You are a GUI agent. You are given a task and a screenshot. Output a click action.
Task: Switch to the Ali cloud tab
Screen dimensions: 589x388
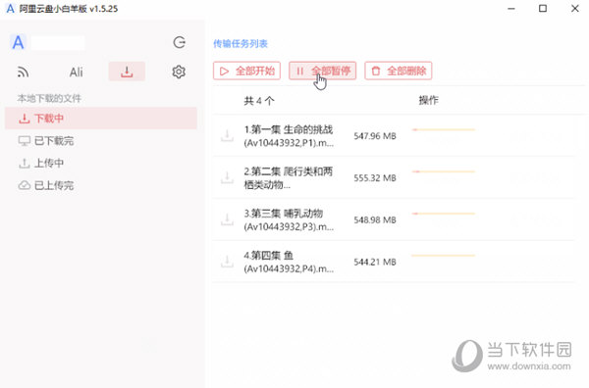(76, 72)
